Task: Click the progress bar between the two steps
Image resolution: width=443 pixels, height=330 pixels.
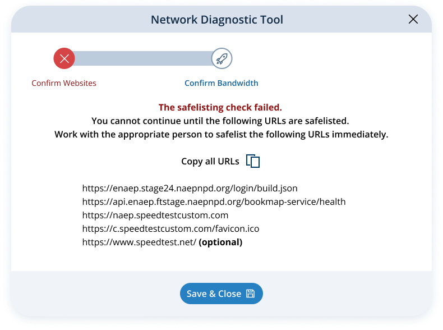Action: tap(143, 58)
